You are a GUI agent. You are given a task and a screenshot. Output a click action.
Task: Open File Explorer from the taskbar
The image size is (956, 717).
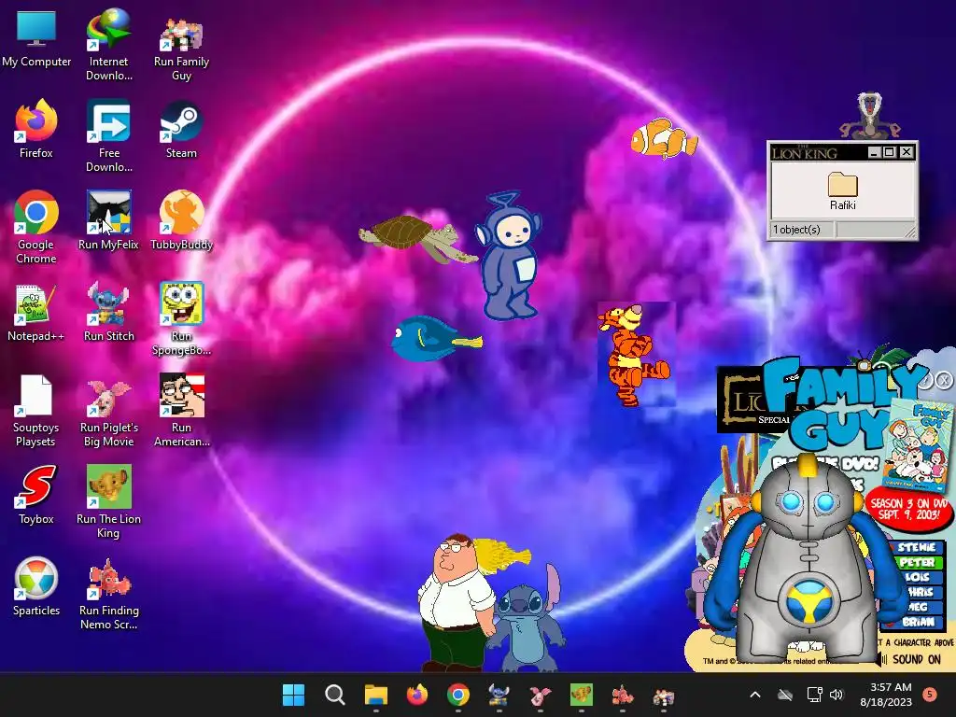click(375, 695)
